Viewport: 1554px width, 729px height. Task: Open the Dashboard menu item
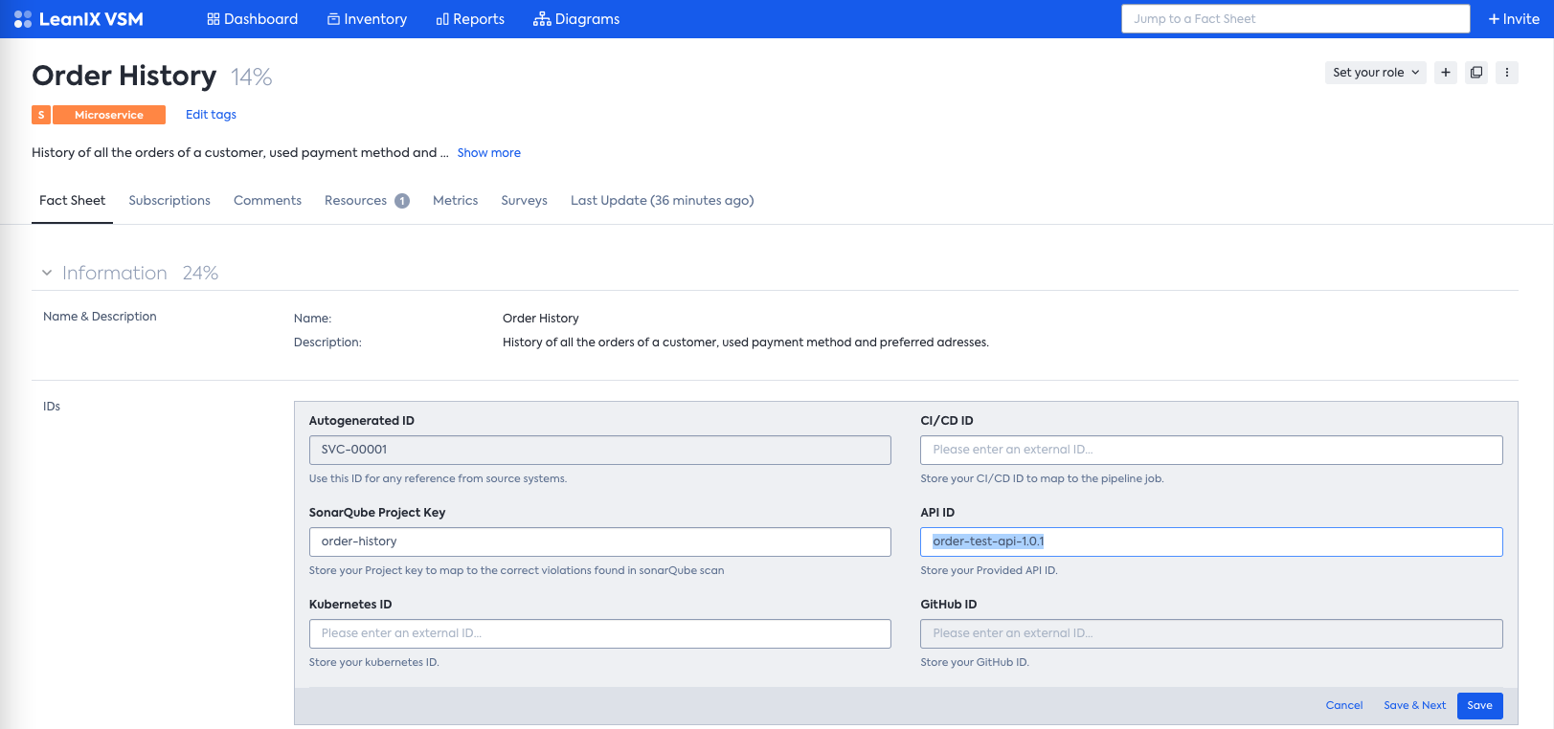pyautogui.click(x=253, y=19)
